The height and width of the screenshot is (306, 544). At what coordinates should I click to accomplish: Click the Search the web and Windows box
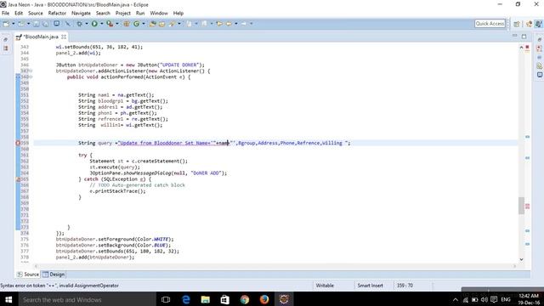click(x=87, y=299)
